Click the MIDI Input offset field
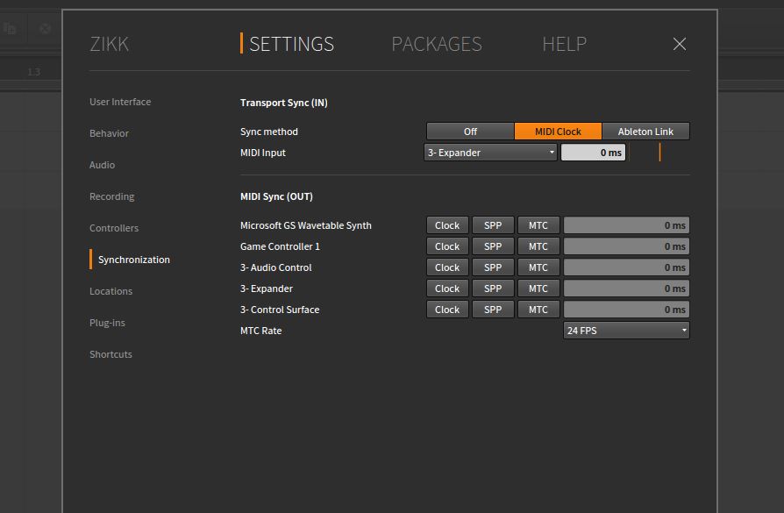Image resolution: width=784 pixels, height=513 pixels. 593,153
